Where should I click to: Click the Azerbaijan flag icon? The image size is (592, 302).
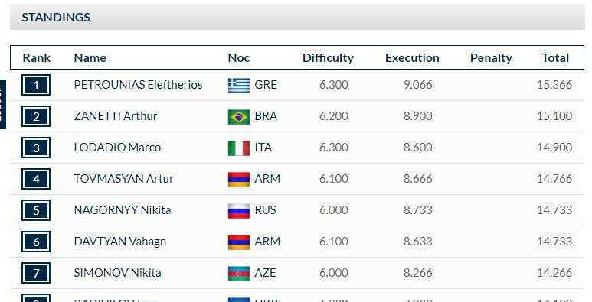pyautogui.click(x=239, y=274)
